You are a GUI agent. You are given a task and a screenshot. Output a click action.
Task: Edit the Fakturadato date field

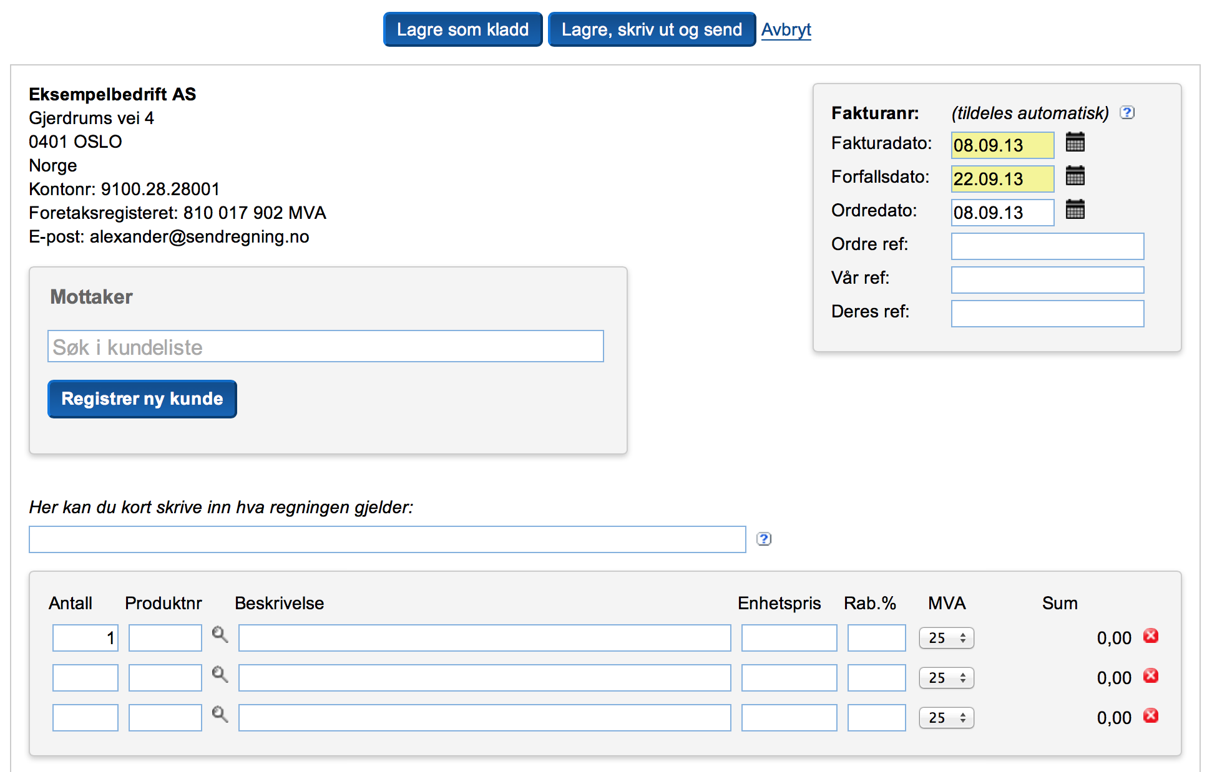(1002, 145)
